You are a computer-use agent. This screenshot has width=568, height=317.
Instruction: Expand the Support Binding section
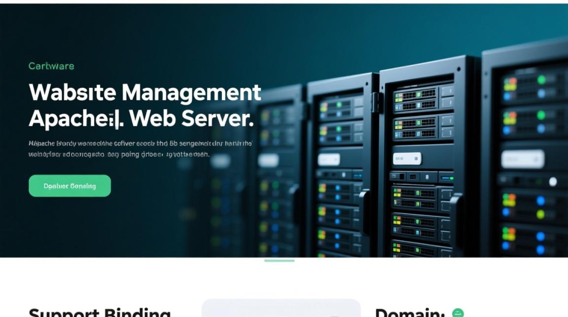(x=99, y=313)
